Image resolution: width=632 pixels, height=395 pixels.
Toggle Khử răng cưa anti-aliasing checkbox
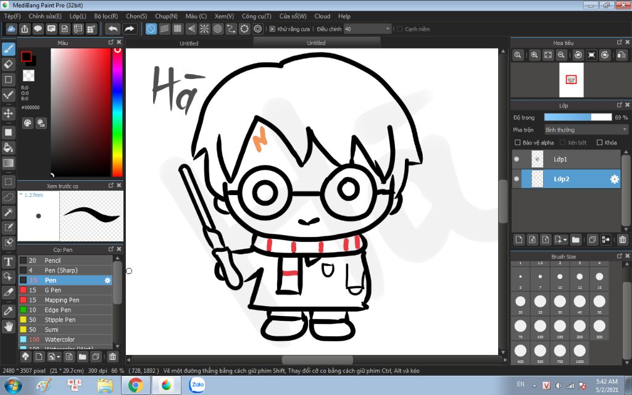(x=272, y=29)
